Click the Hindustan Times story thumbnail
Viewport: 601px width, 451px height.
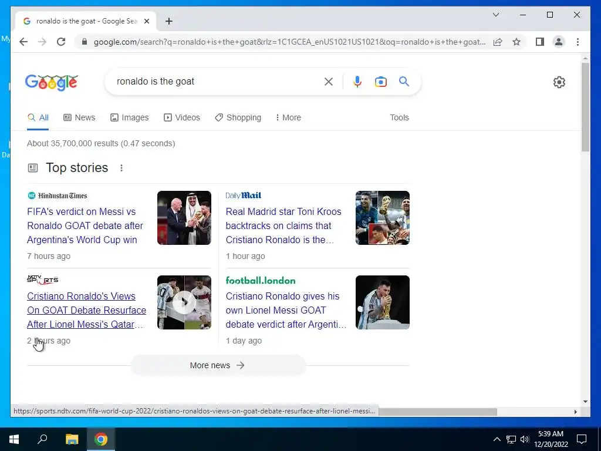pos(184,218)
